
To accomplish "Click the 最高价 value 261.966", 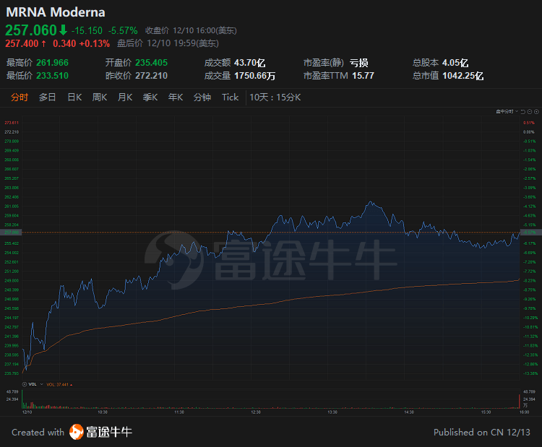I will coord(53,63).
